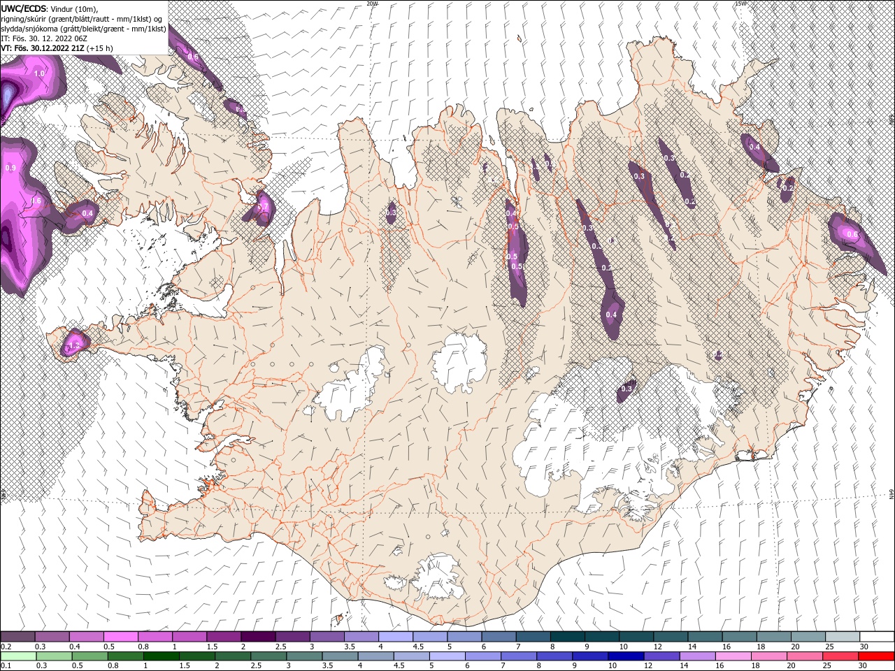Select the '15W' longitude label
895x671 pixels.
click(740, 3)
